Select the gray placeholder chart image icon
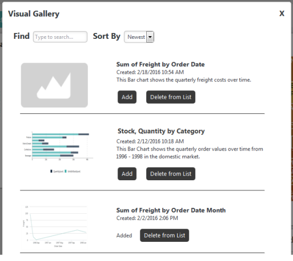This screenshot has width=293, height=261. (x=54, y=85)
